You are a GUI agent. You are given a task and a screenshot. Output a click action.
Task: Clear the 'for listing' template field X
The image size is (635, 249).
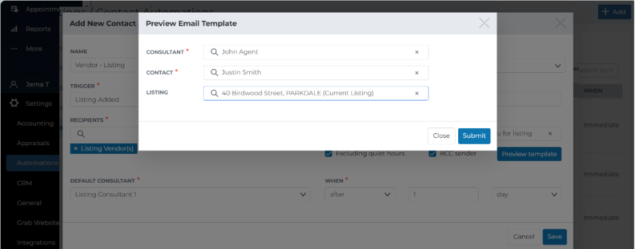(550, 133)
